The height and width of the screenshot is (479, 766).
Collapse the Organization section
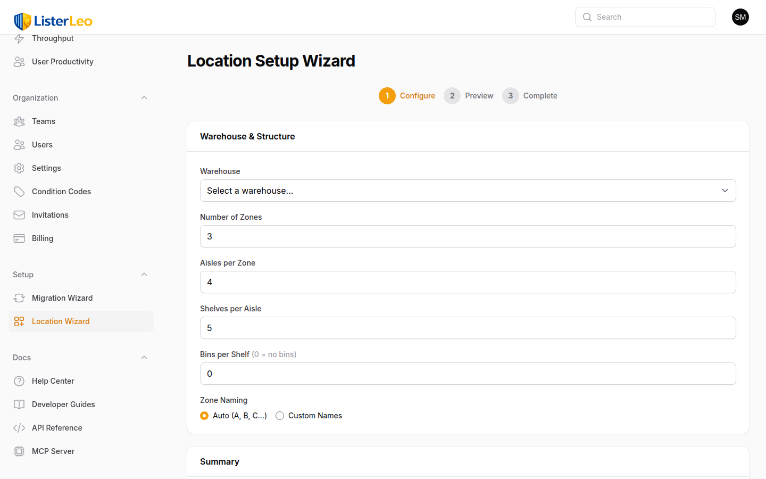(x=144, y=97)
